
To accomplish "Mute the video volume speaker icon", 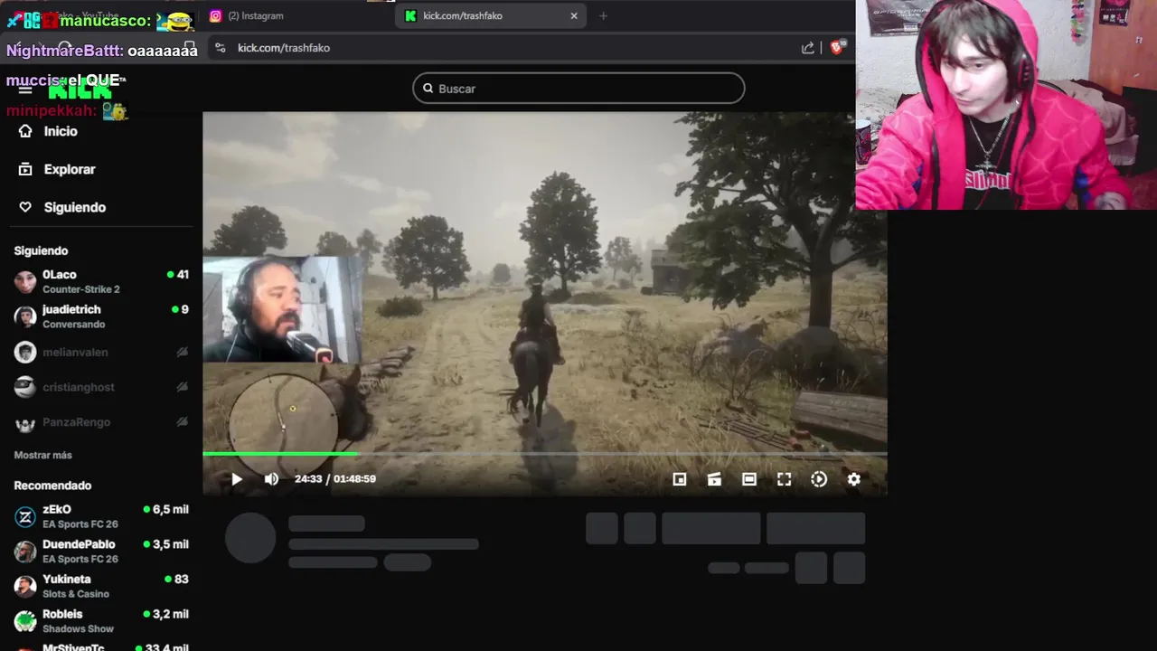I will (x=271, y=479).
